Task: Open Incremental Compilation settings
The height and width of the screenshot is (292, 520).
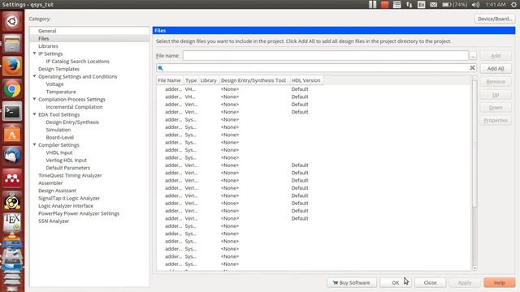Action: (74, 107)
